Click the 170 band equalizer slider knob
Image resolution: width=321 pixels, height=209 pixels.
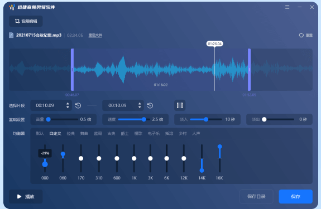(81, 158)
